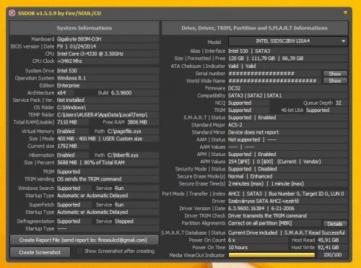Click SATA3 | SATA2 | SATA1 compatibility value

click(x=255, y=95)
